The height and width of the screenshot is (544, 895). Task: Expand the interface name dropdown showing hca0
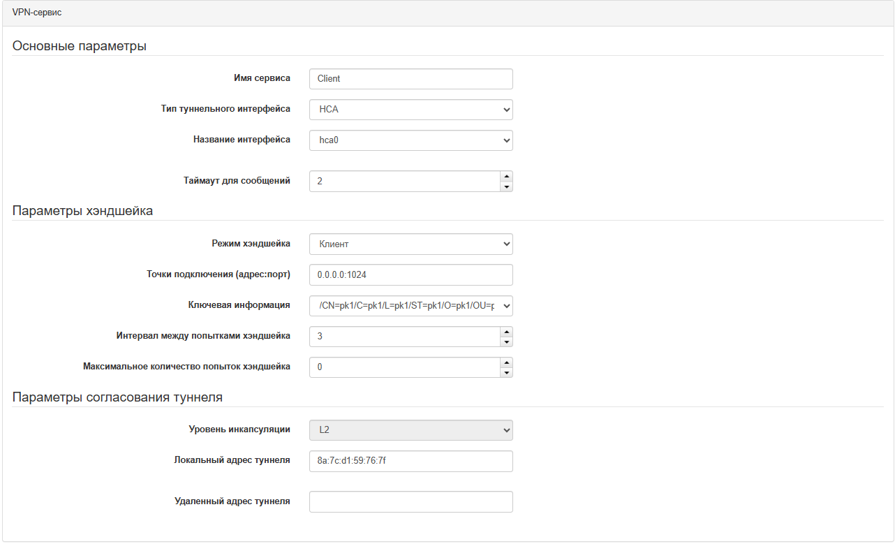click(x=410, y=140)
